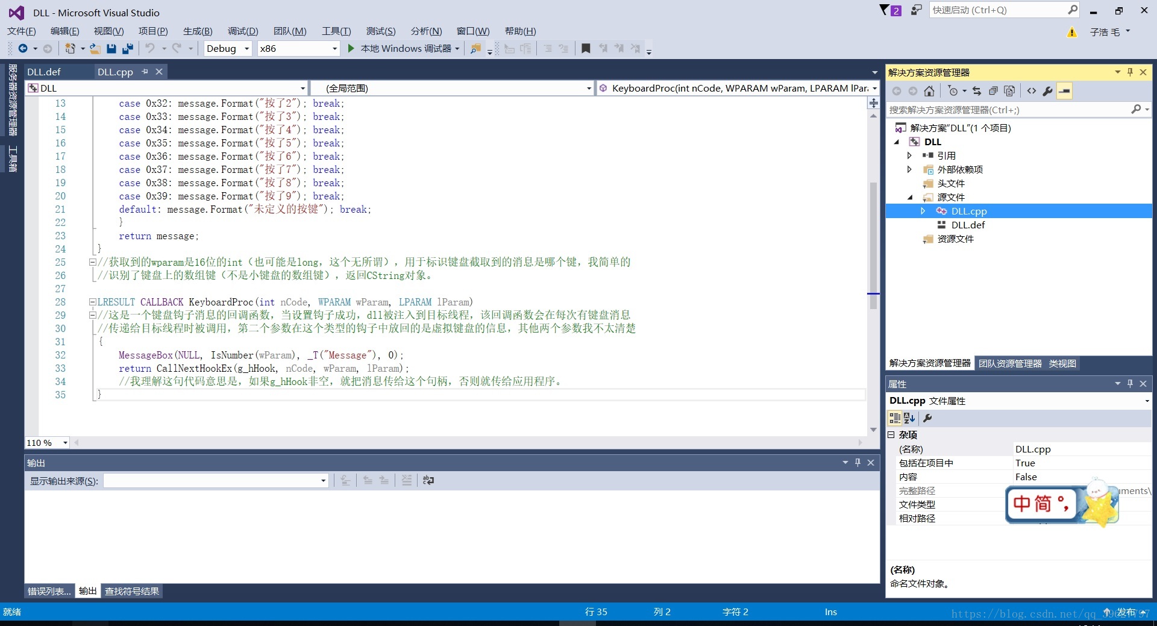Screen dimensions: 1157x626
Task: Click Sync with Active Document icon
Action: click(x=977, y=91)
